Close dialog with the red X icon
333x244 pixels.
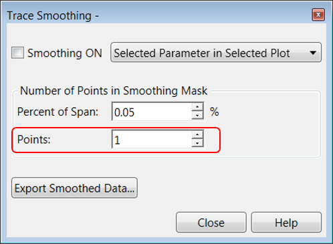tap(318, 15)
